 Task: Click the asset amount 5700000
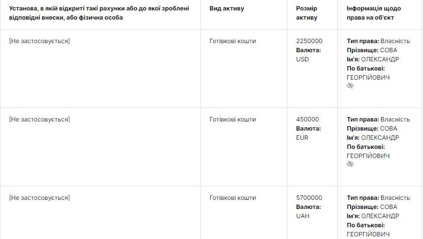[x=309, y=198]
